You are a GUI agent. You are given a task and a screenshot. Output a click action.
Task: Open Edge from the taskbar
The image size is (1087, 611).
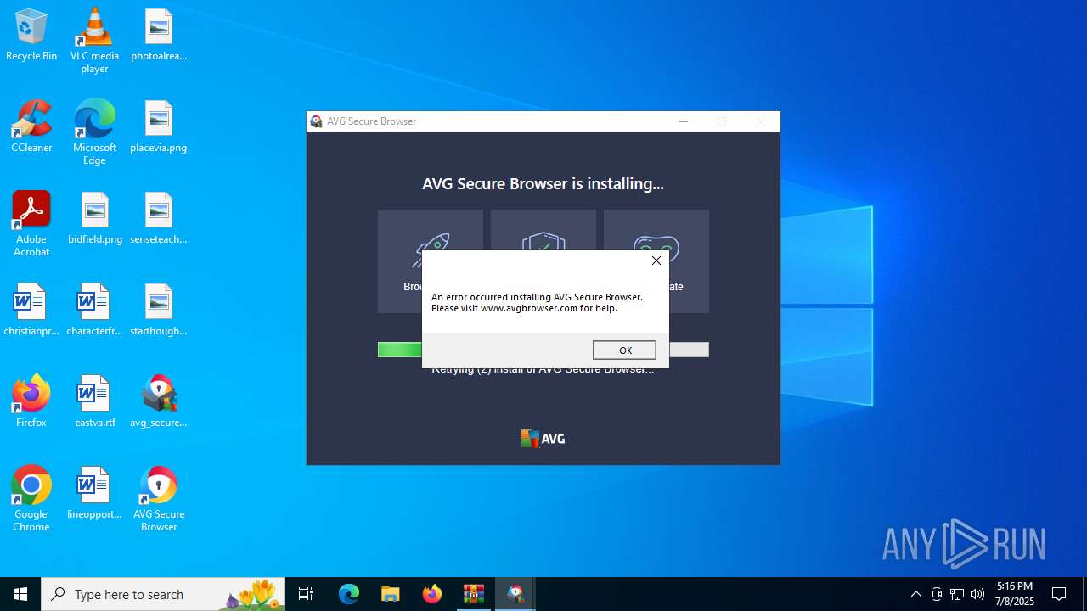pos(349,594)
